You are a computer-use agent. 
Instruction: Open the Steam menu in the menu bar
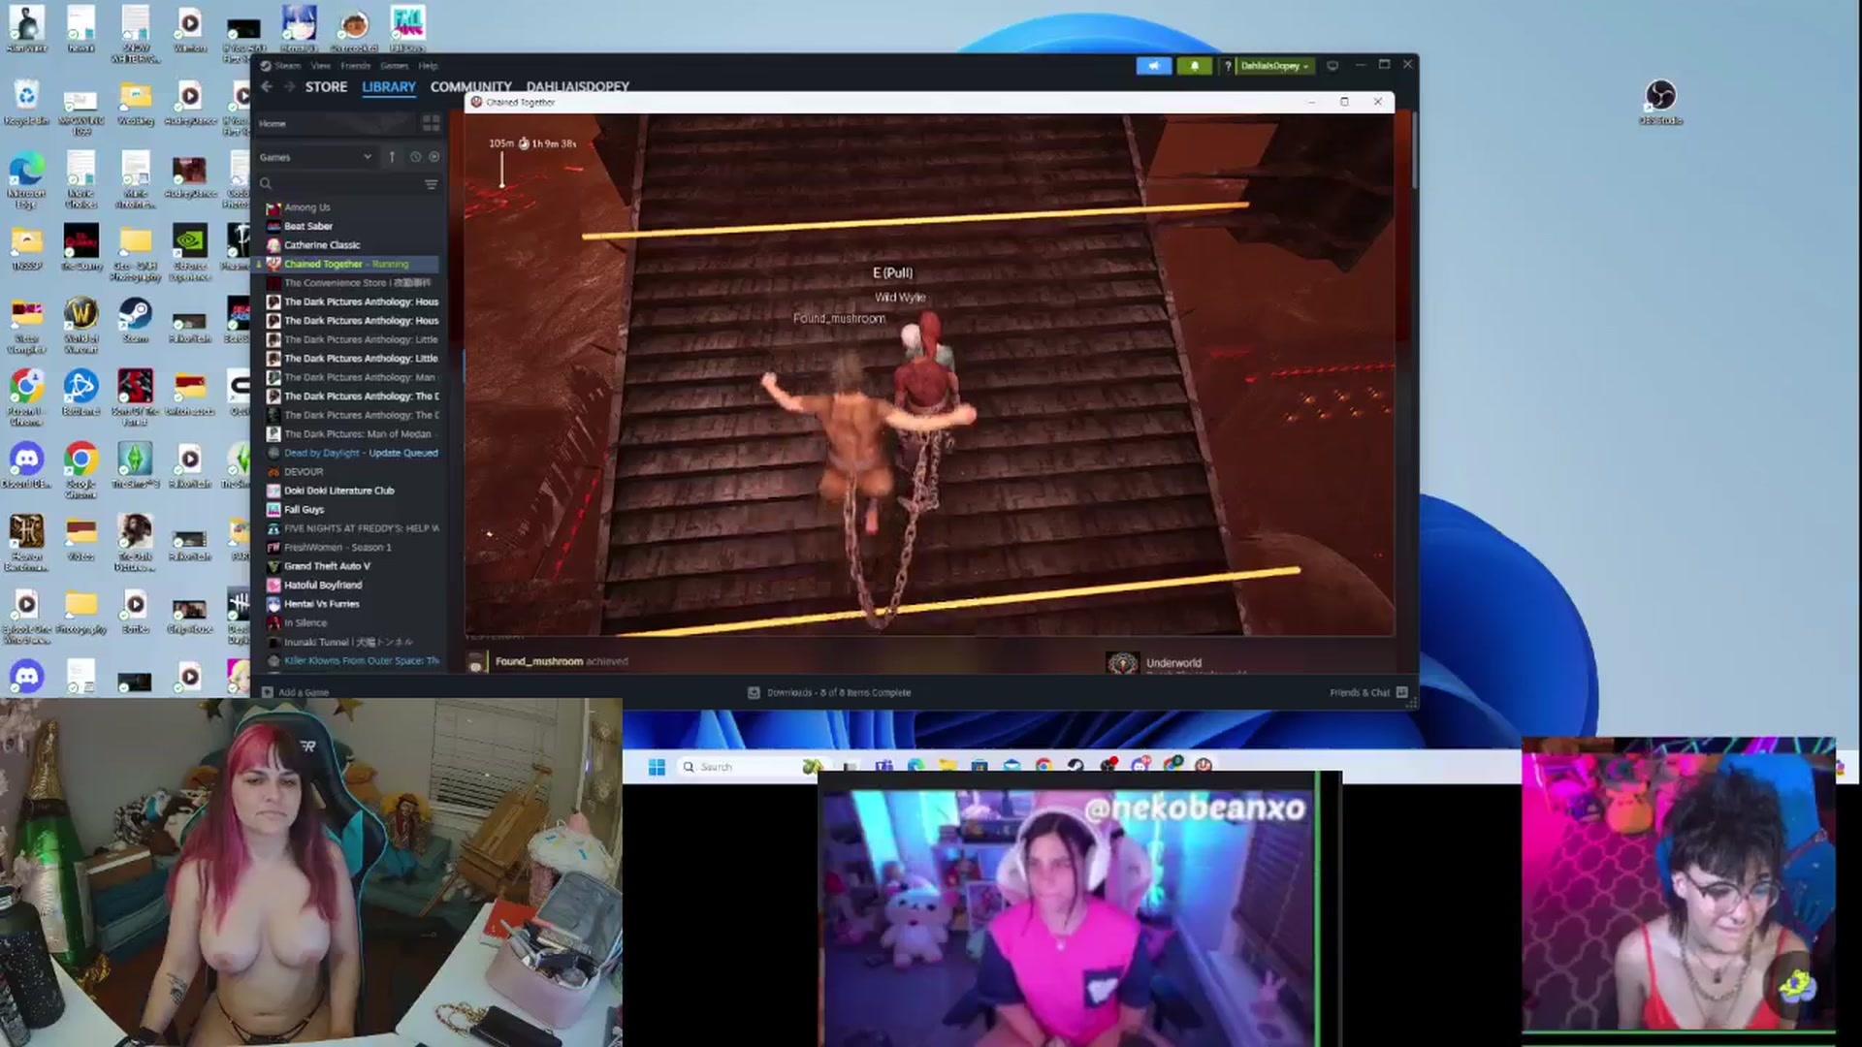tap(288, 66)
